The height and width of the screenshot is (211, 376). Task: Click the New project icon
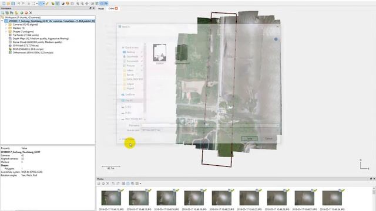coord(4,4)
